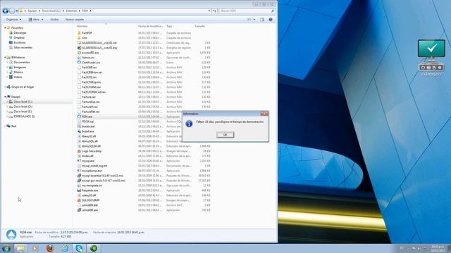This screenshot has height=253, width=451.
Task: Select the libmySQL.dll file name
Action: (89, 141)
